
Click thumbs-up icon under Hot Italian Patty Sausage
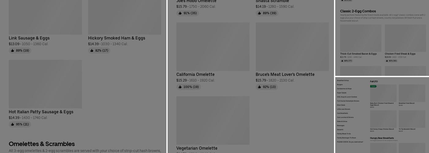coord(13,124)
